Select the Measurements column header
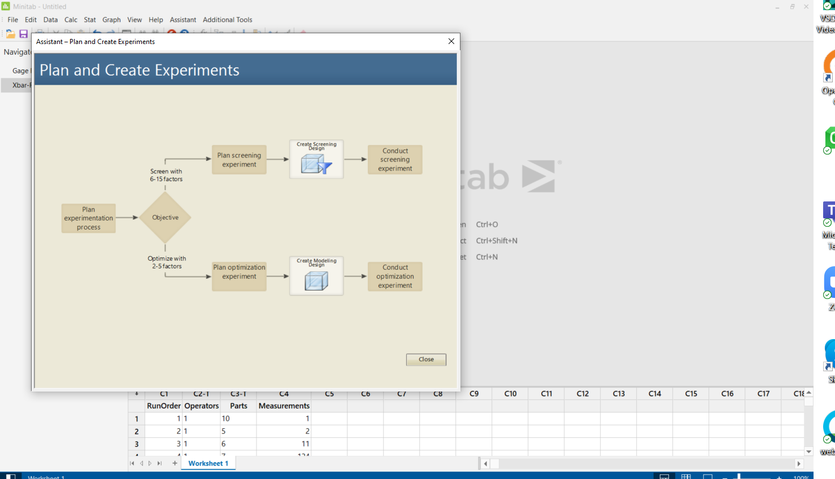 coord(284,406)
